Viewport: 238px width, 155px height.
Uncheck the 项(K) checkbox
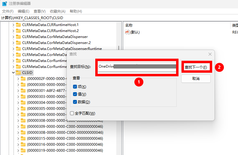pyautogui.click(x=75, y=87)
